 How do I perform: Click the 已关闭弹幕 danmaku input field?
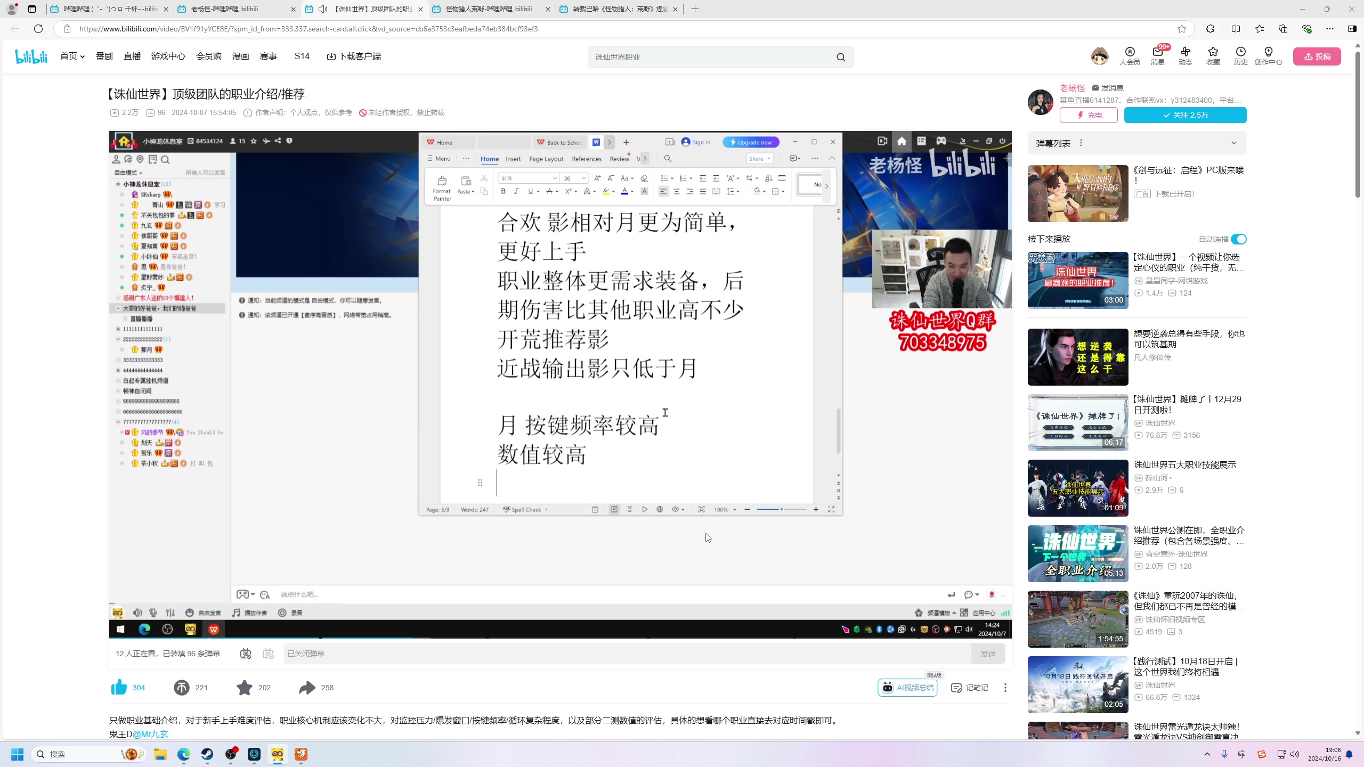[x=628, y=654]
